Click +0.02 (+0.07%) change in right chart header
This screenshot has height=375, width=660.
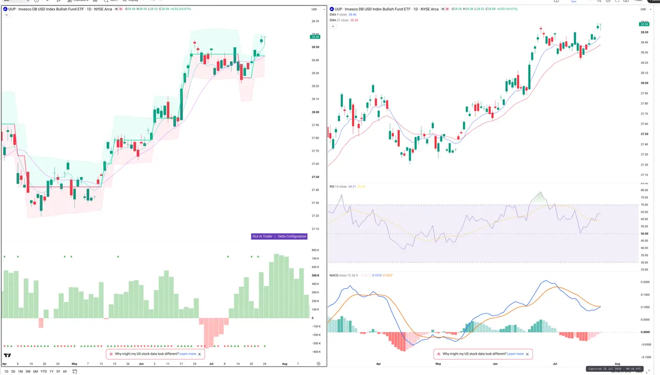pyautogui.click(x=507, y=9)
